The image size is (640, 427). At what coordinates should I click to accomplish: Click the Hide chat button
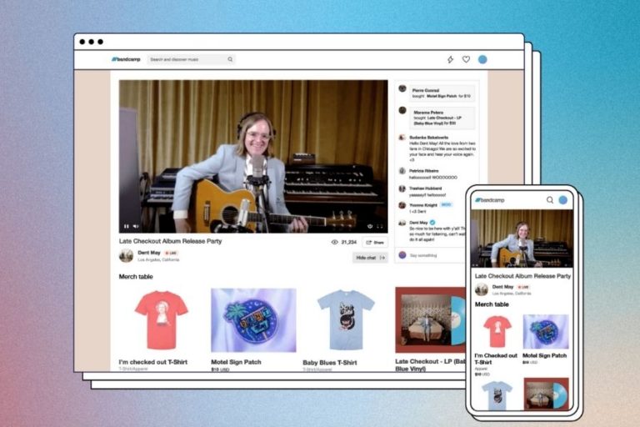tap(370, 258)
